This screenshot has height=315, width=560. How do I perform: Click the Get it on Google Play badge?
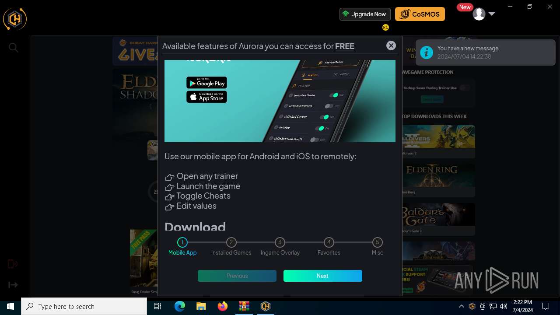point(206,83)
